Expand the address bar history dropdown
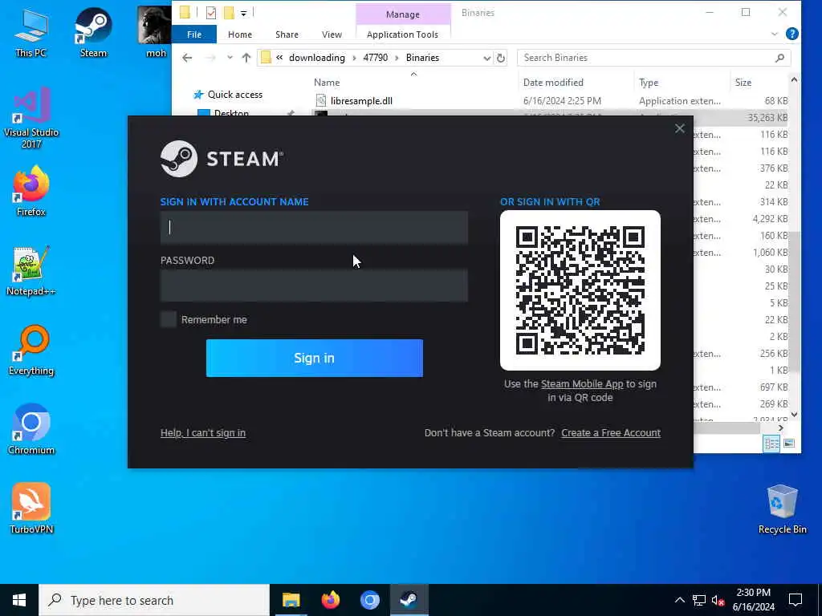The image size is (822, 616). pyautogui.click(x=487, y=58)
